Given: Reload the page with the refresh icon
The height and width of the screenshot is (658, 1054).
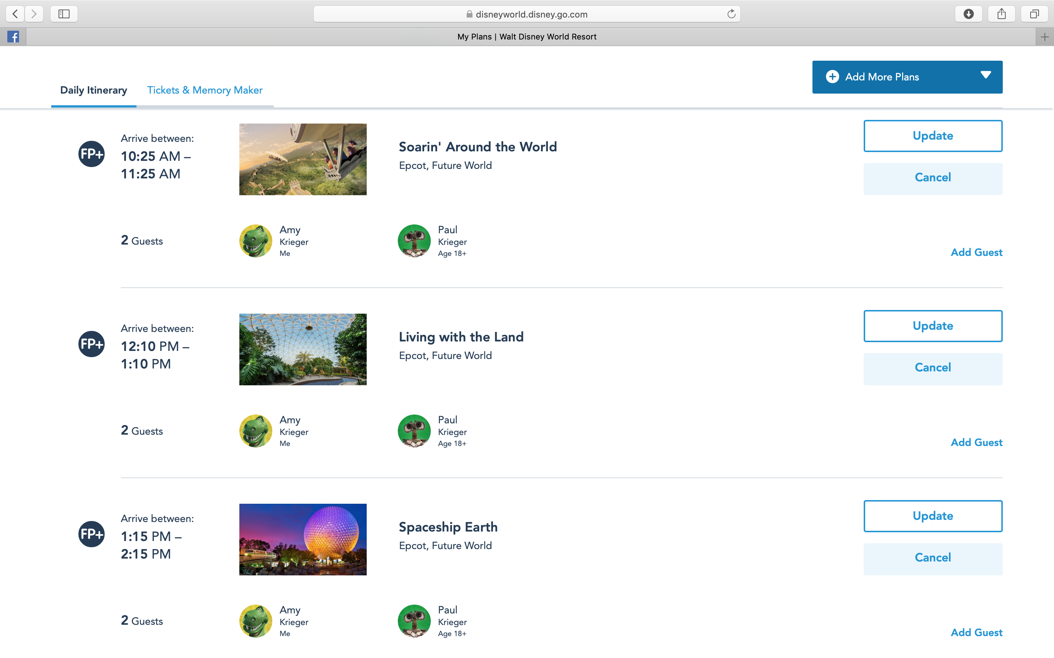Looking at the screenshot, I should pyautogui.click(x=731, y=14).
